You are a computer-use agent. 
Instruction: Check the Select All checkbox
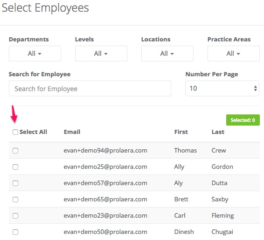click(15, 132)
